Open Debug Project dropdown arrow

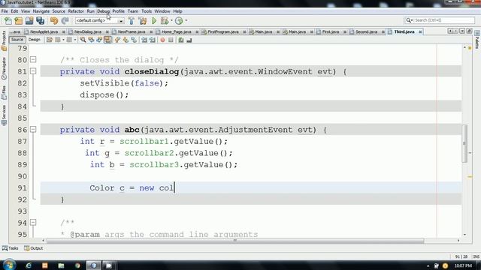point(171,20)
